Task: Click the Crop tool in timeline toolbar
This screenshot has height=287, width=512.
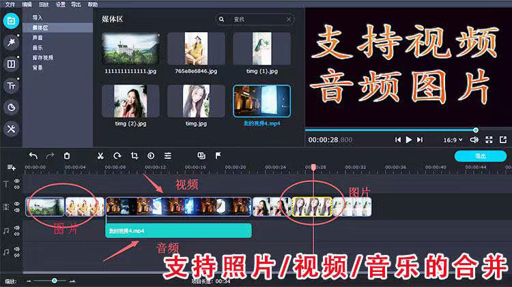Action: click(134, 155)
